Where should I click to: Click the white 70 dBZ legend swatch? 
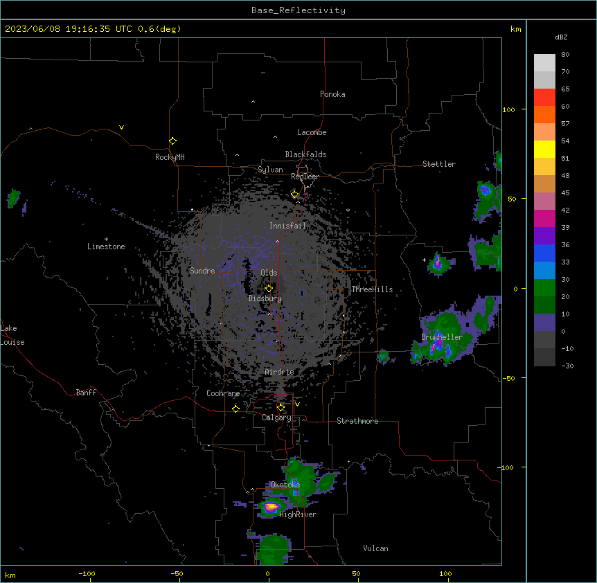pyautogui.click(x=544, y=63)
